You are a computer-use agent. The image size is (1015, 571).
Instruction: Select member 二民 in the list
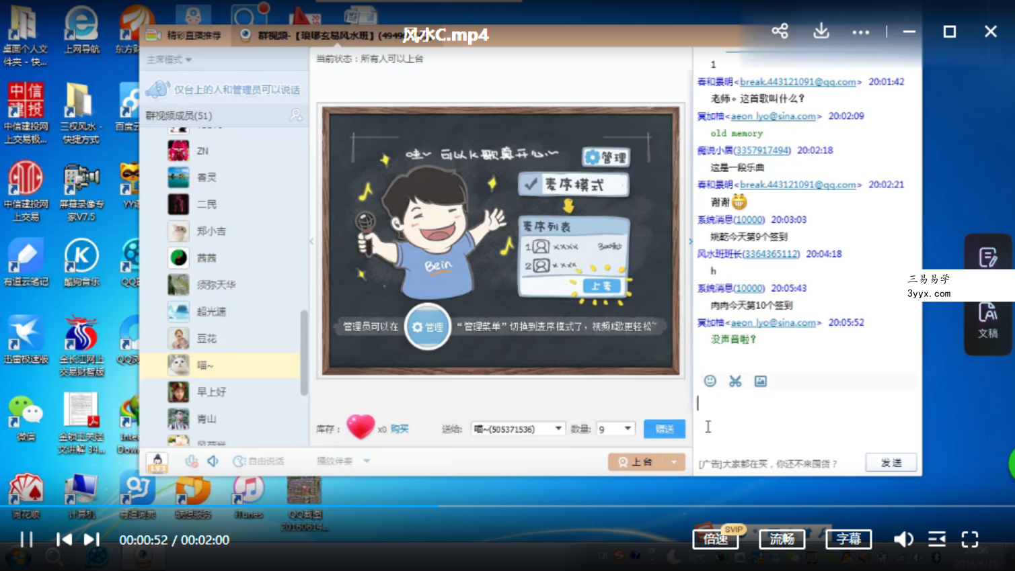click(221, 204)
